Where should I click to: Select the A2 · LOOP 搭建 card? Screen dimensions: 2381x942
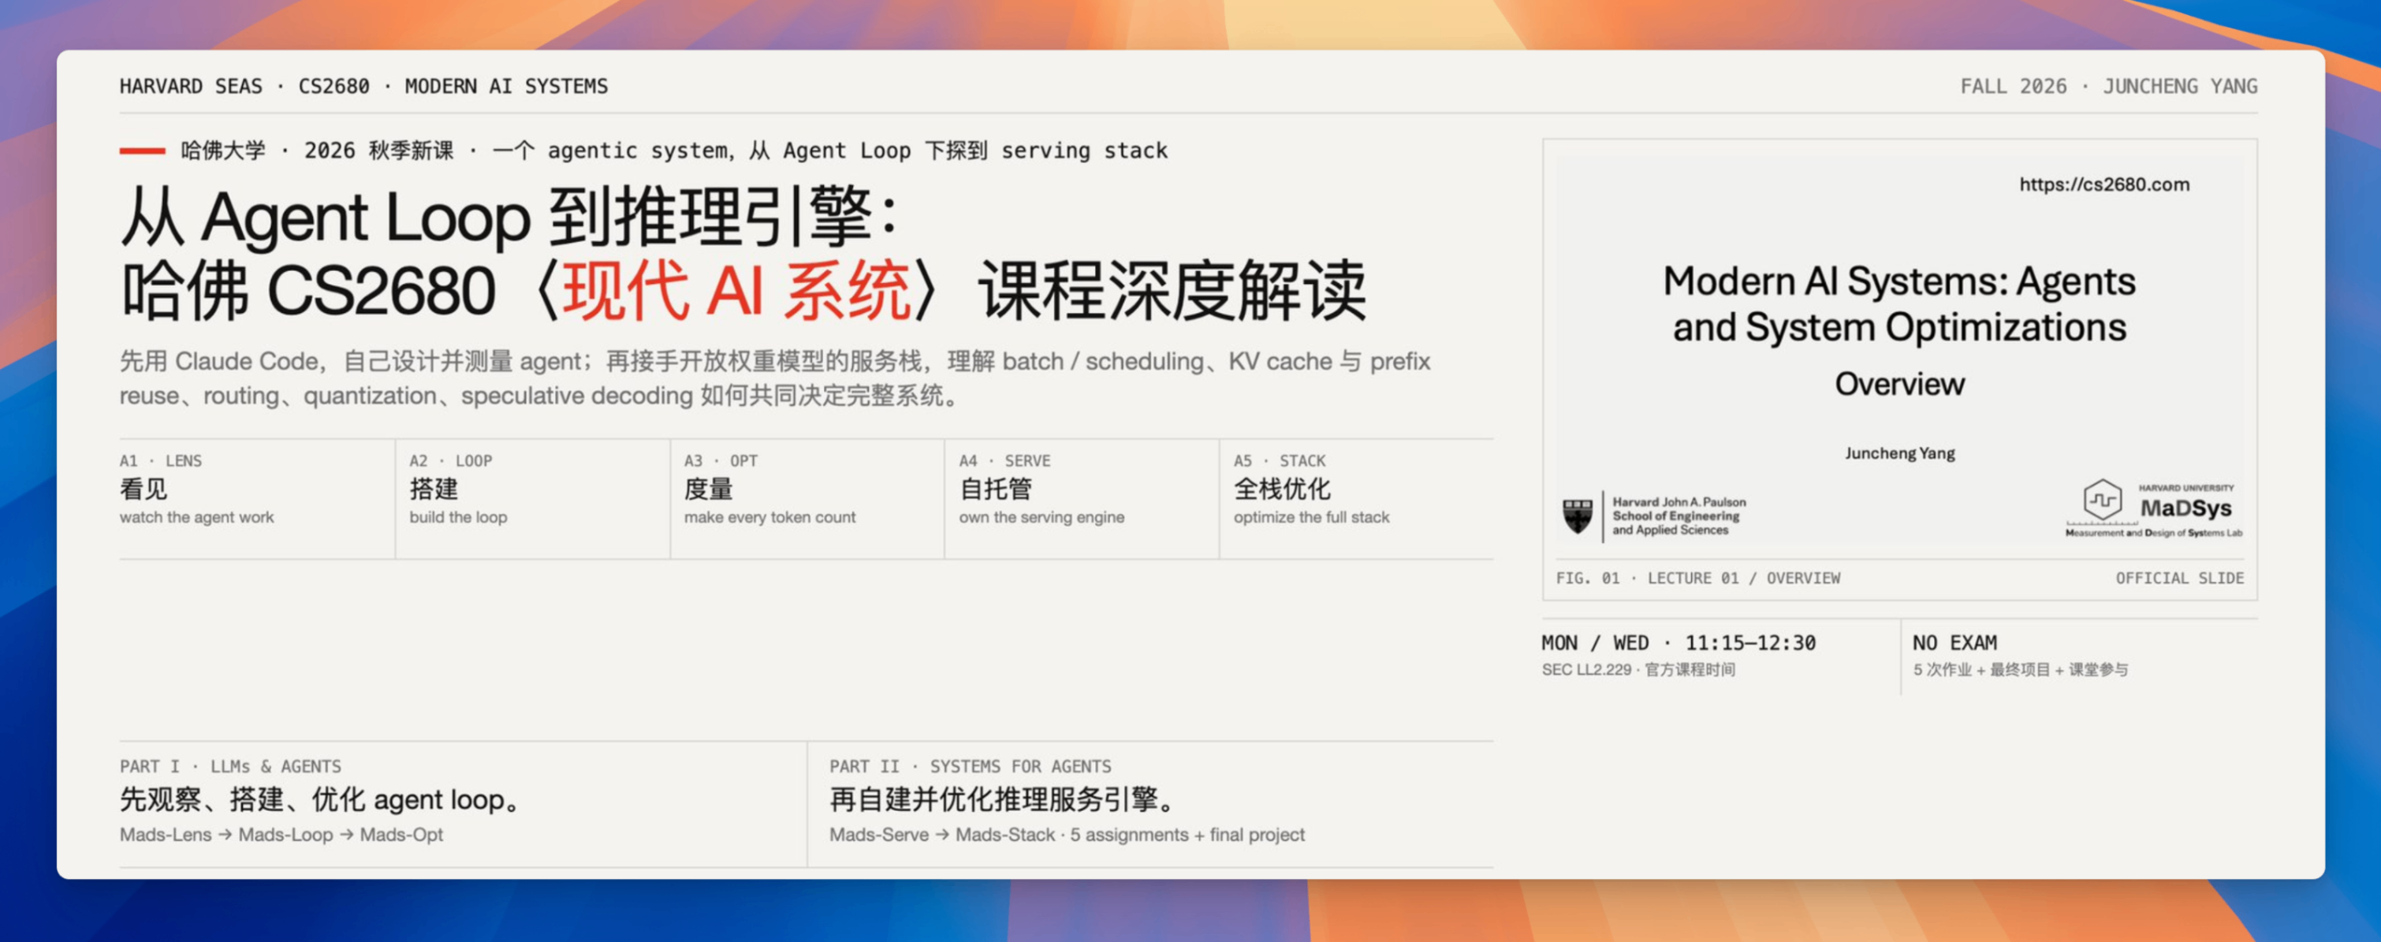coord(532,498)
